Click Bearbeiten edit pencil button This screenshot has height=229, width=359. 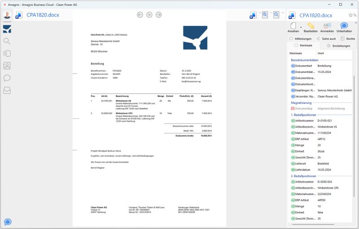tap(311, 27)
